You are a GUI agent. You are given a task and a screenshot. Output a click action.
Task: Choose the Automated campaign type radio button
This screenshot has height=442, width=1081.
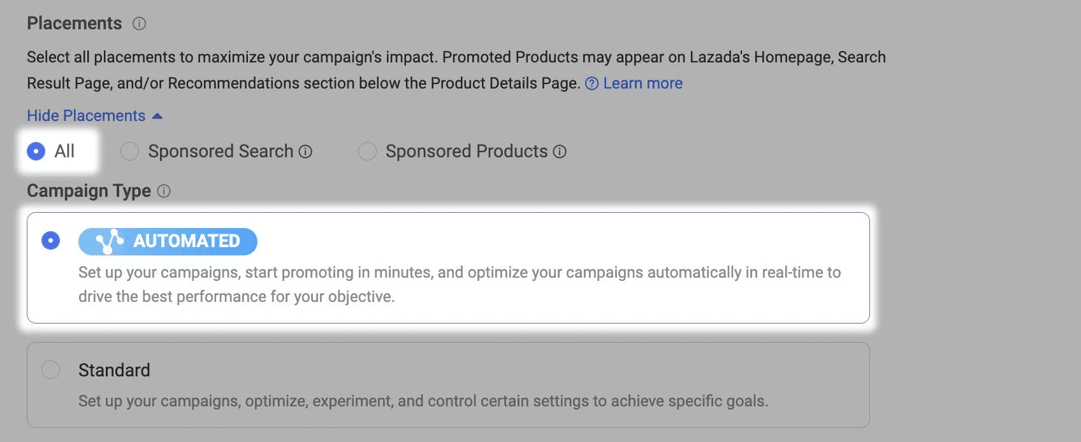click(50, 241)
